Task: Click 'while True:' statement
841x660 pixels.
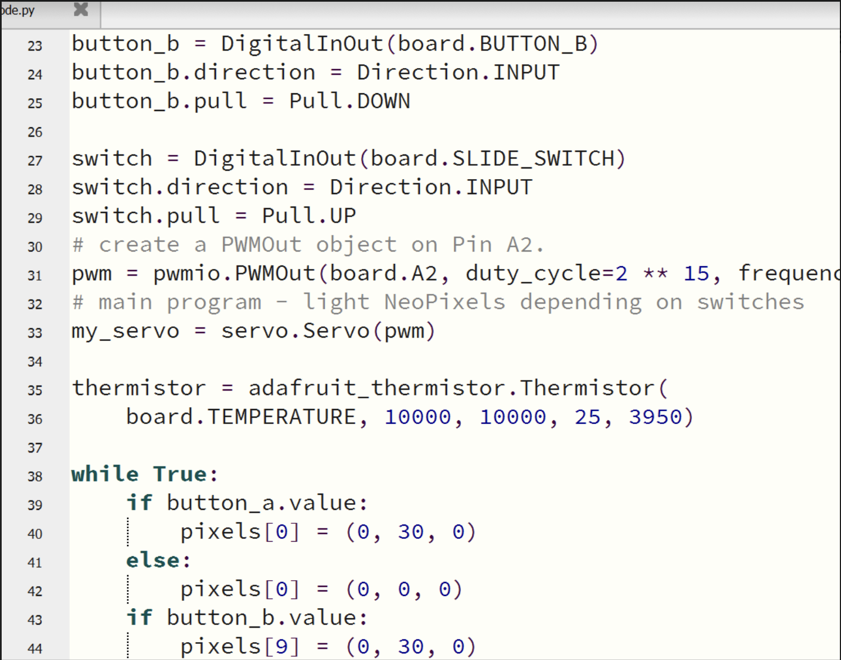Action: pyautogui.click(x=145, y=474)
